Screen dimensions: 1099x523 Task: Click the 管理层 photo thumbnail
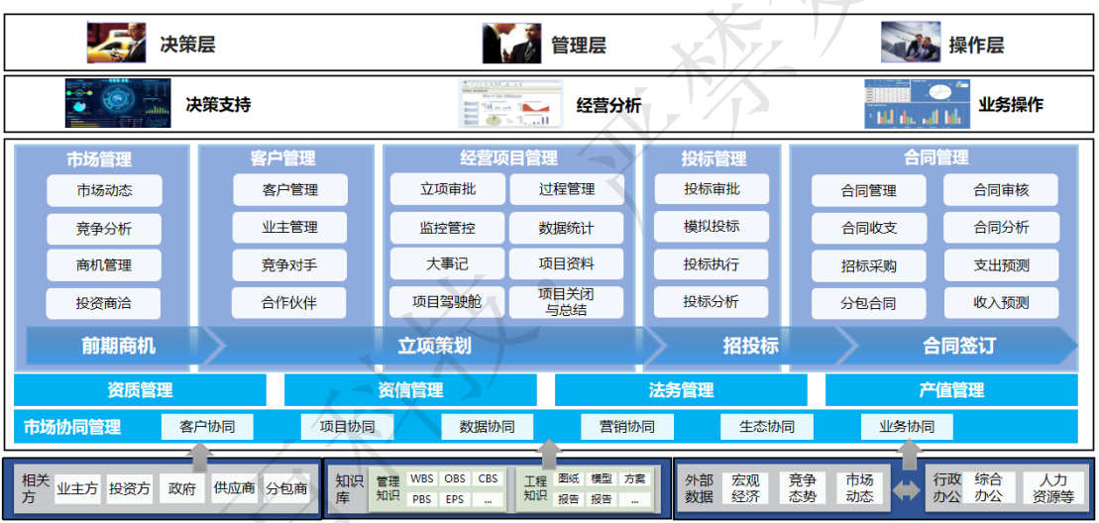511,43
